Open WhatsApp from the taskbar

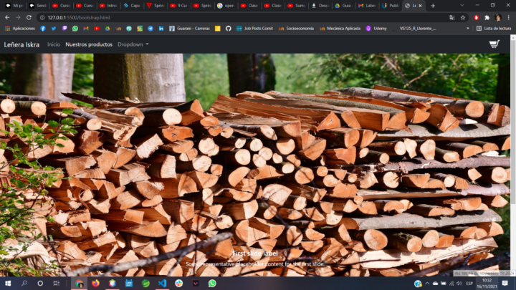tap(212, 283)
